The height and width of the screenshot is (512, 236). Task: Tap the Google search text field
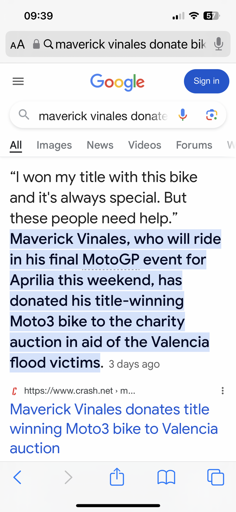103,116
